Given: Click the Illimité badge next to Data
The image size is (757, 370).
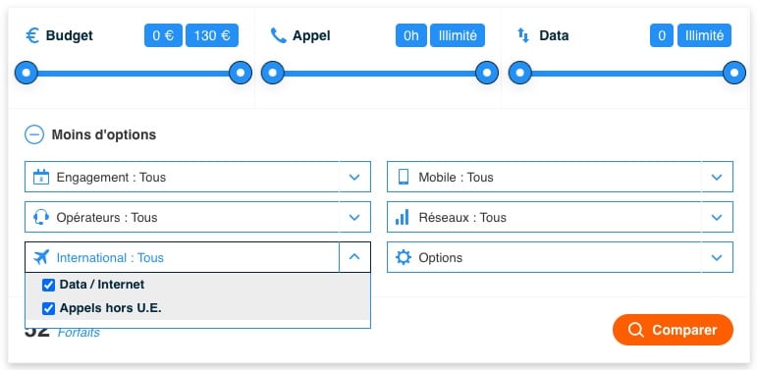Looking at the screenshot, I should coord(704,35).
